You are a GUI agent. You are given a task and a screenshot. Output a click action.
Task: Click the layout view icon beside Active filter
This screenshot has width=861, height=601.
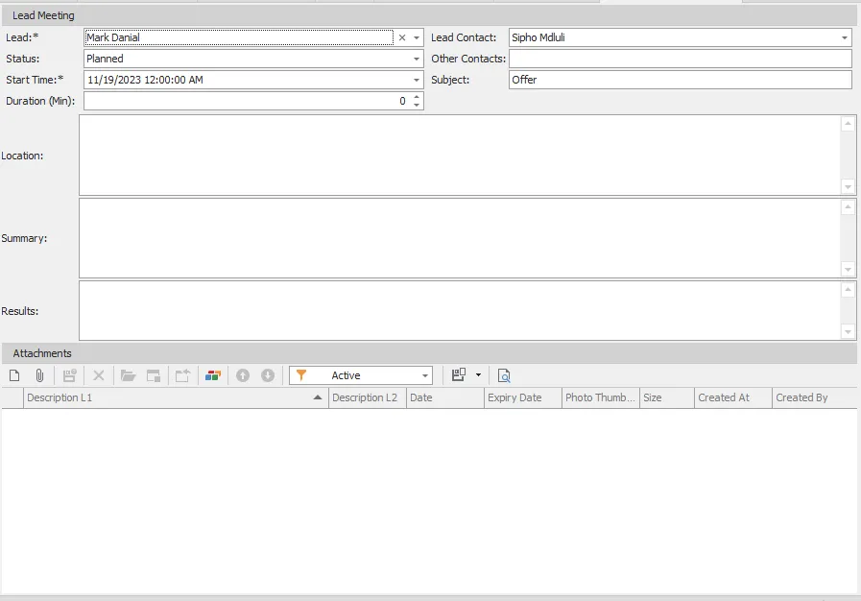[x=460, y=375]
